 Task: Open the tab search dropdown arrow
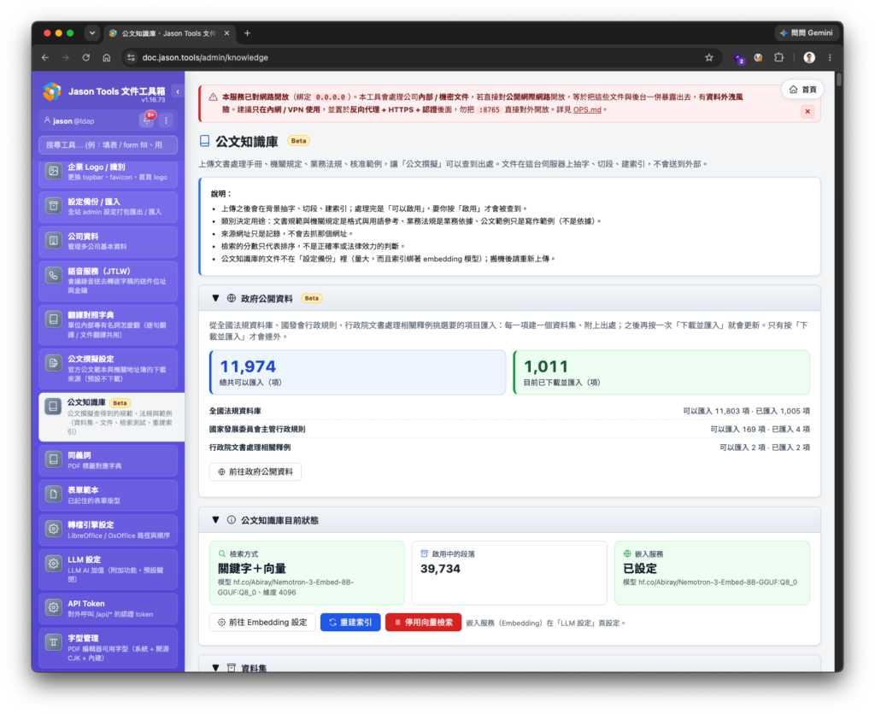click(x=92, y=33)
